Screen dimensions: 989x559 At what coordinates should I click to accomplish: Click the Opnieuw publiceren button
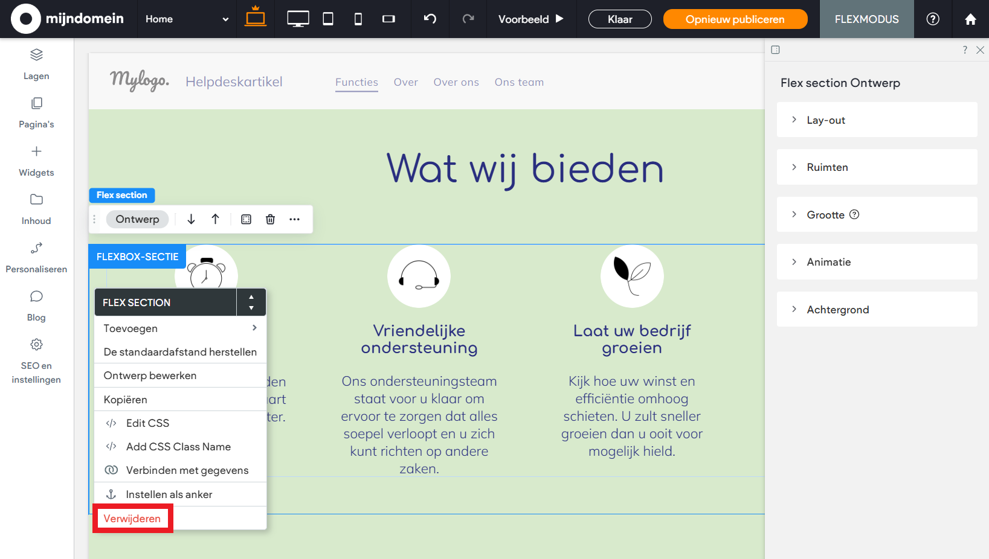click(735, 19)
